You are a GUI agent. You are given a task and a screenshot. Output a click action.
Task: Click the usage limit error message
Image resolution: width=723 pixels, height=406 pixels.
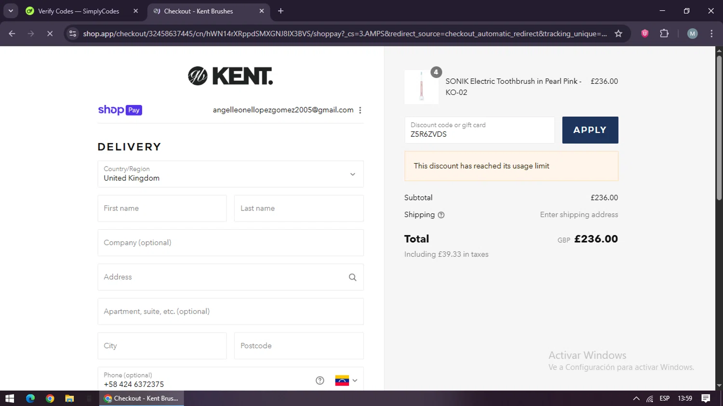[x=511, y=166]
